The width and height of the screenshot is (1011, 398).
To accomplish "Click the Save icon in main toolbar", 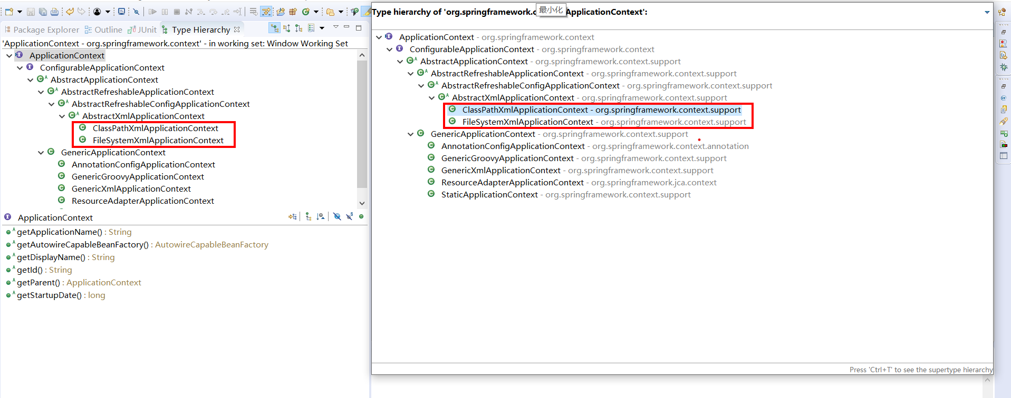I will 31,12.
